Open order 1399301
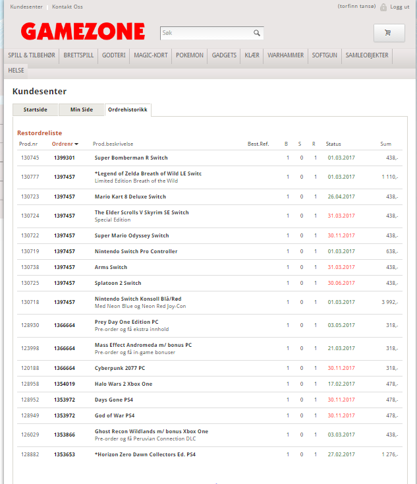The height and width of the screenshot is (484, 417). 65,158
